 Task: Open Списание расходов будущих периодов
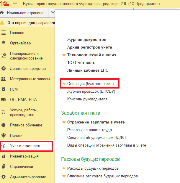tap(102, 176)
